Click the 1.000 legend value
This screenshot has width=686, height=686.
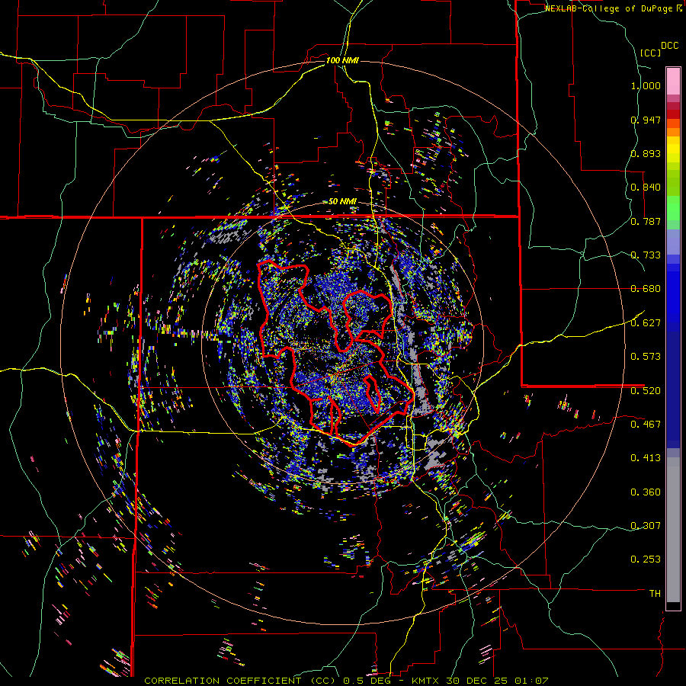click(646, 85)
